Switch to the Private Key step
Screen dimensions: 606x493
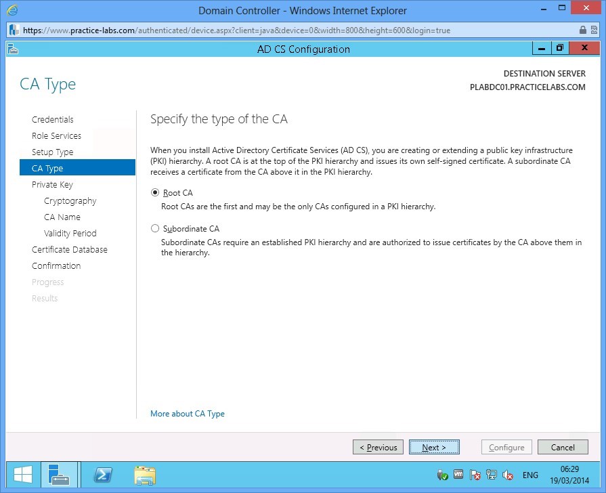(x=51, y=184)
